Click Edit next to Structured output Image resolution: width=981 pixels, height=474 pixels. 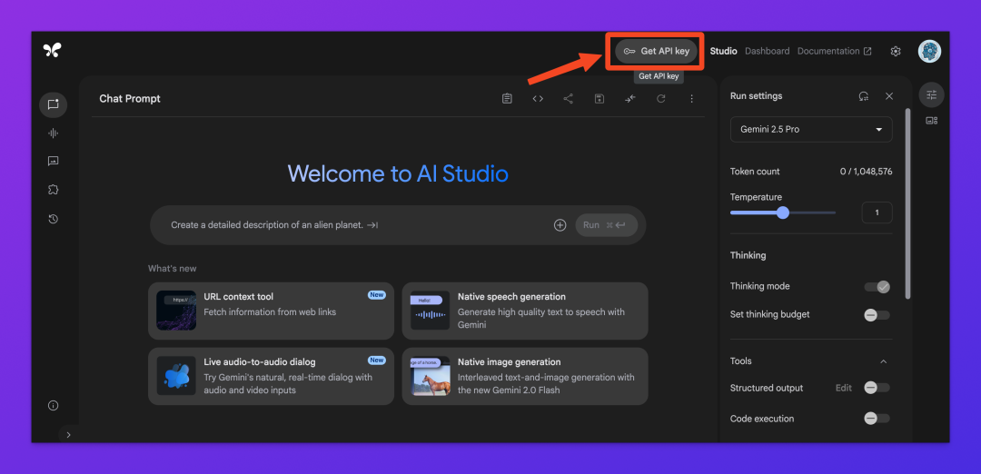(843, 388)
